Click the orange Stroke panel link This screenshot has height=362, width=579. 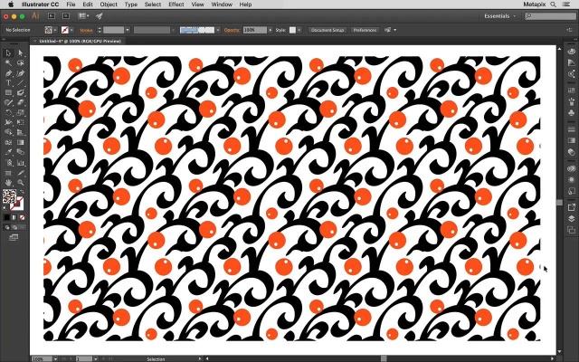(x=86, y=30)
